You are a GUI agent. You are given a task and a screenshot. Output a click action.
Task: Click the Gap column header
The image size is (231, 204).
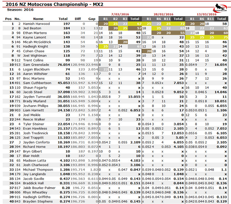click(92, 19)
